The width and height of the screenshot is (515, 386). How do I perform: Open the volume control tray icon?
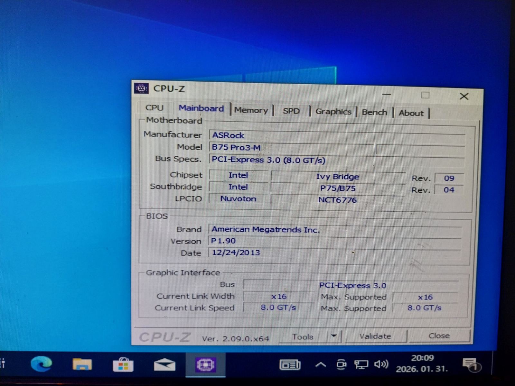click(x=381, y=364)
